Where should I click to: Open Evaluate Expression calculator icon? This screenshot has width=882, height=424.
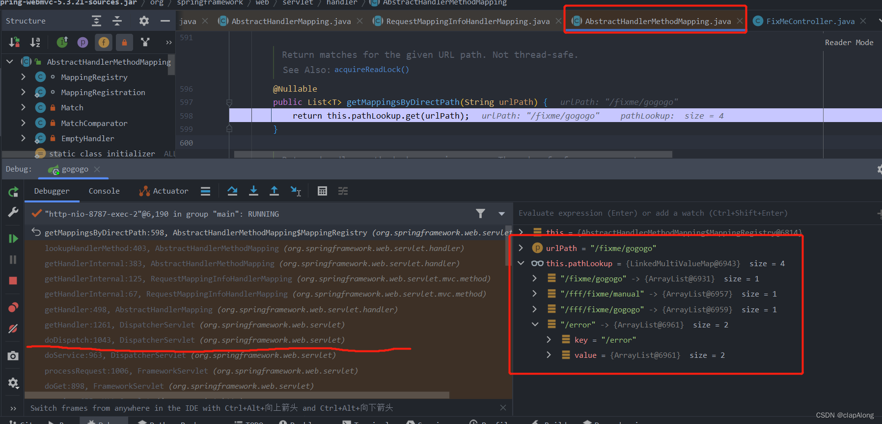pos(322,191)
